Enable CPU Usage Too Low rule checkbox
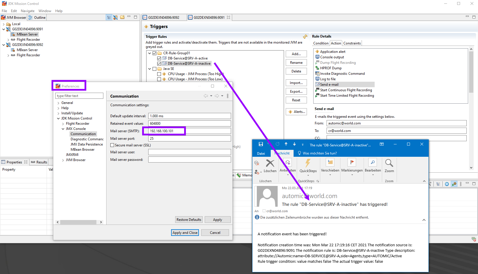Image resolution: width=478 pixels, height=274 pixels. [159, 79]
